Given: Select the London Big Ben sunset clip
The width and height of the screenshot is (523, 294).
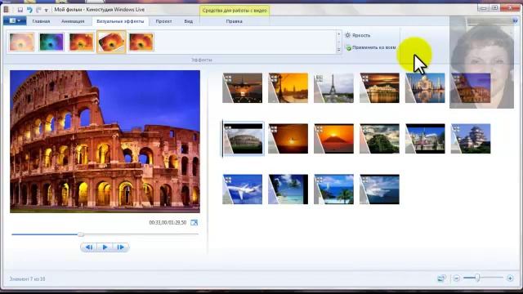Looking at the screenshot, I should 288,88.
